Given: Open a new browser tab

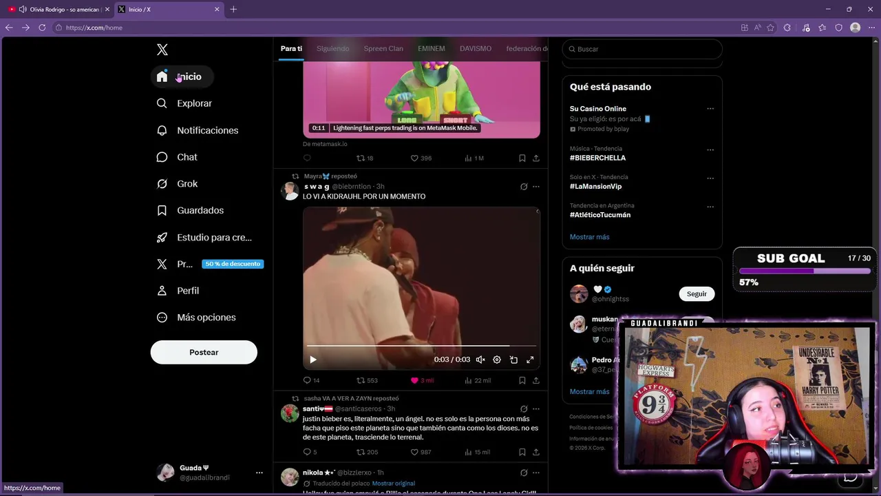Looking at the screenshot, I should 233,9.
